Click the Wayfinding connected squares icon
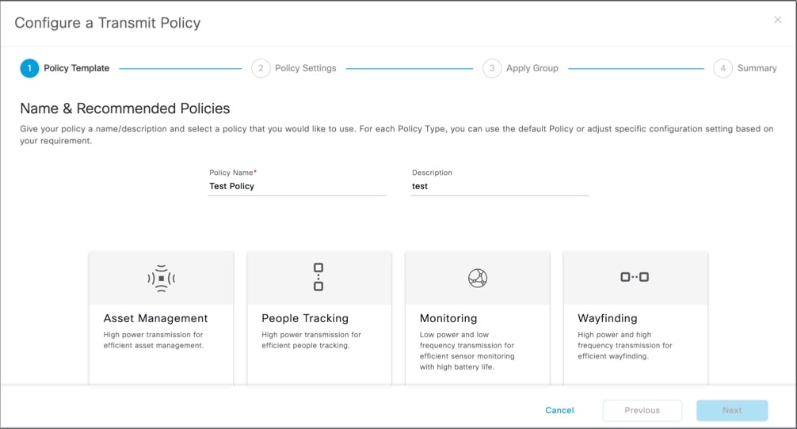The image size is (797, 429). (635, 277)
